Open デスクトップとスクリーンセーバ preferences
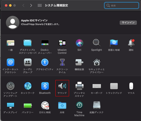Viewport: 141px width, 121px height. point(28,43)
